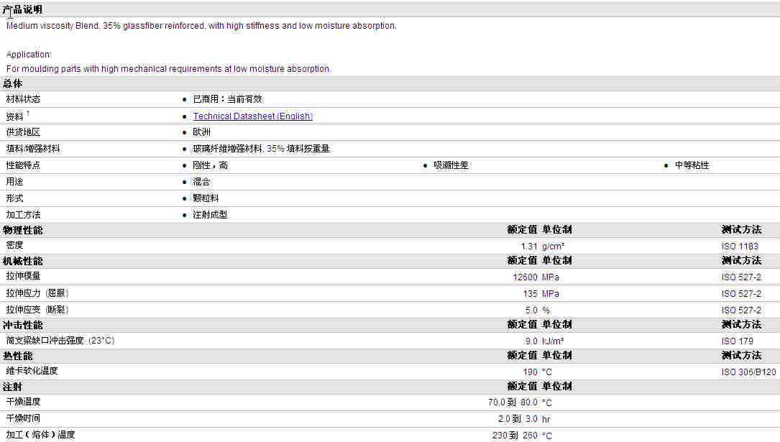The width and height of the screenshot is (780, 442).
Task: Click the 干燥温度 row label
Action: (23, 402)
